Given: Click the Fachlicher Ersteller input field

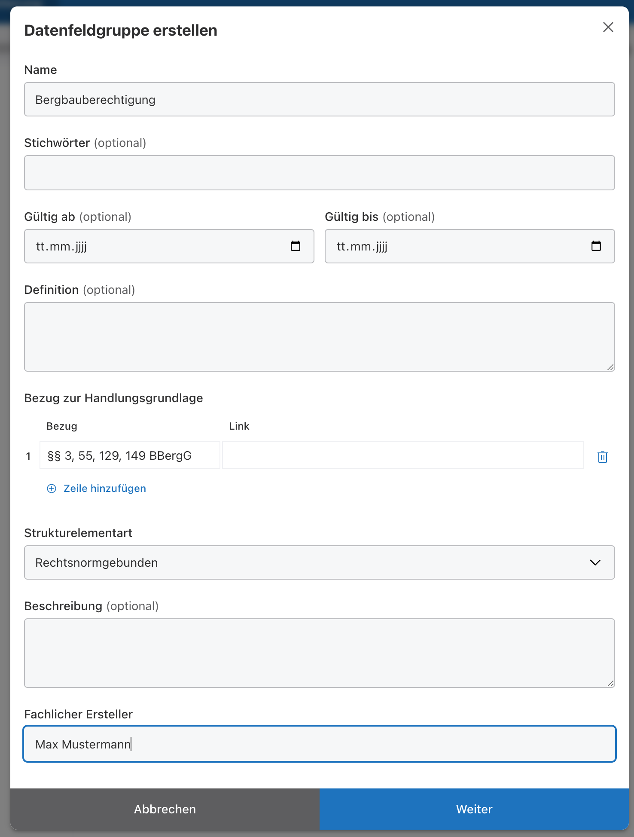Looking at the screenshot, I should pos(319,744).
